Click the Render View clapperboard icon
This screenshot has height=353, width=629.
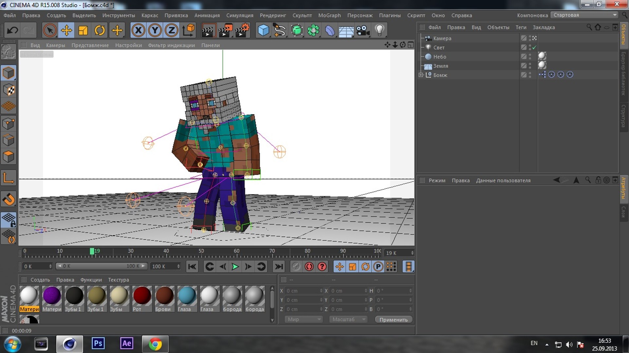208,30
